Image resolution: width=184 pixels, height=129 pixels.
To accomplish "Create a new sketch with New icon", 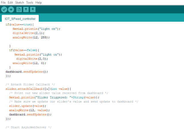I will click(x=19, y=10).
